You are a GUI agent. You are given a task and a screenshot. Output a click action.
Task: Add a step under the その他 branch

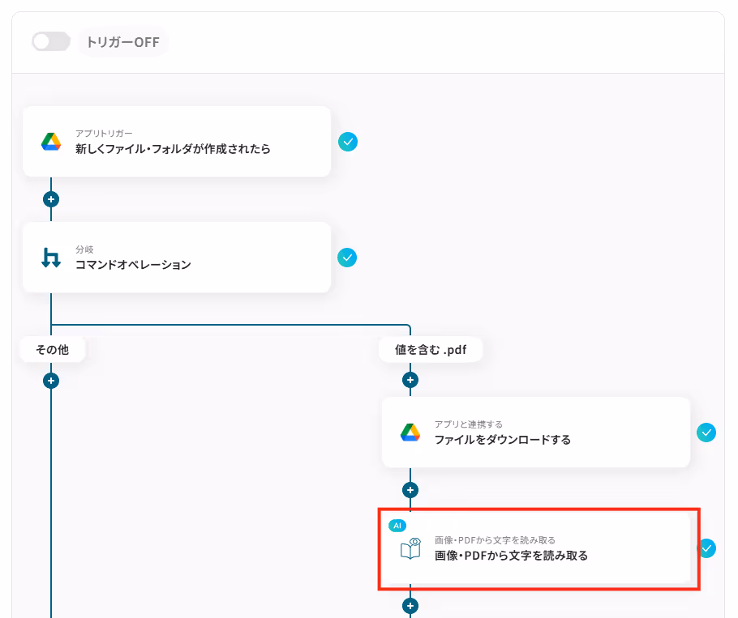click(x=51, y=381)
